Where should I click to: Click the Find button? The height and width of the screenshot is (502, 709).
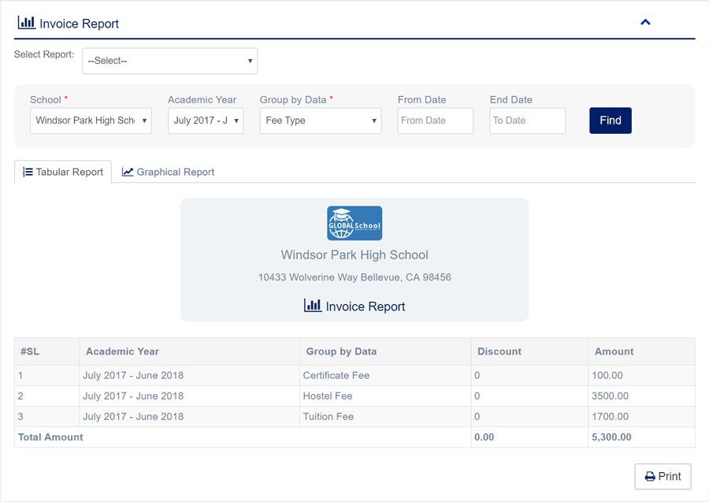(x=610, y=121)
